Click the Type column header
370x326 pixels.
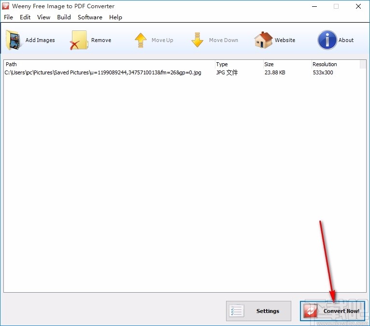pos(239,64)
